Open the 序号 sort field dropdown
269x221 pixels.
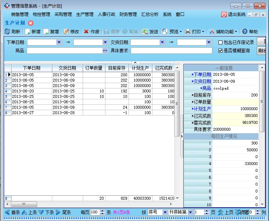coord(165,212)
